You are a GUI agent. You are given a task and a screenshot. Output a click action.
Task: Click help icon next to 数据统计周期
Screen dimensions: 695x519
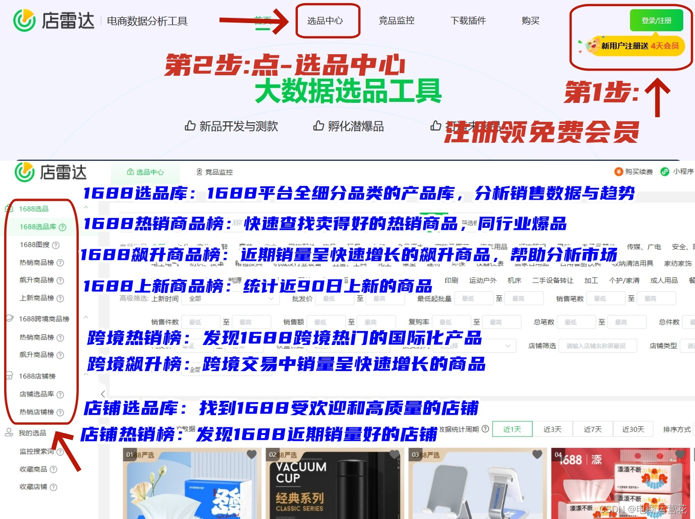485,429
